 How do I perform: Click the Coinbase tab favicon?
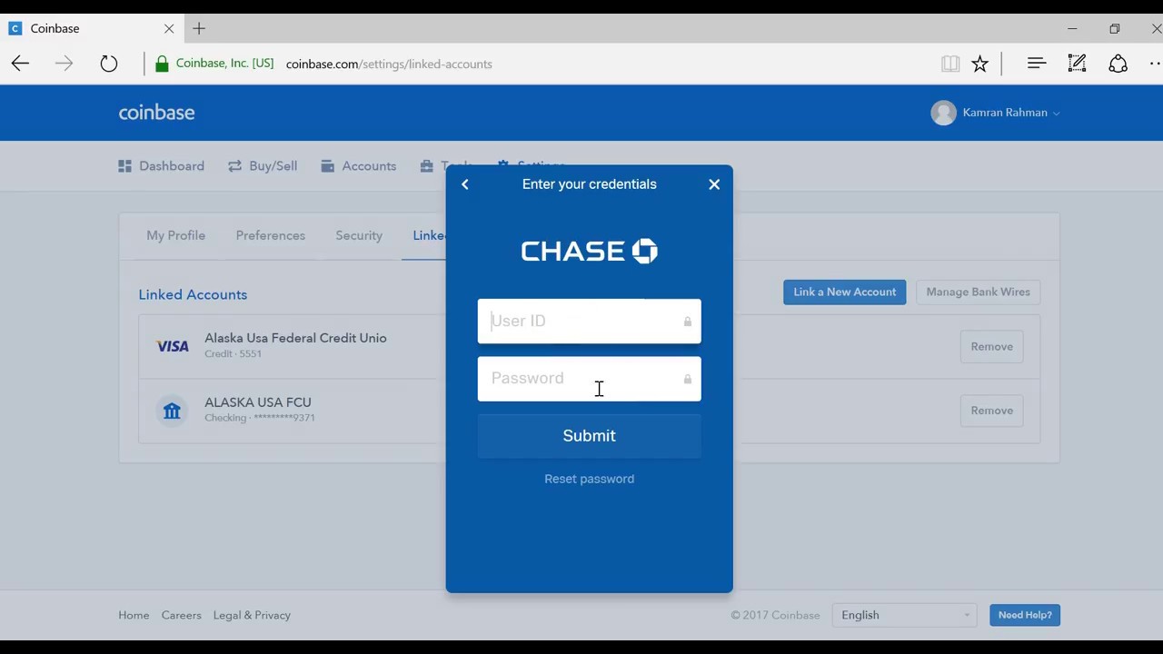pos(15,28)
